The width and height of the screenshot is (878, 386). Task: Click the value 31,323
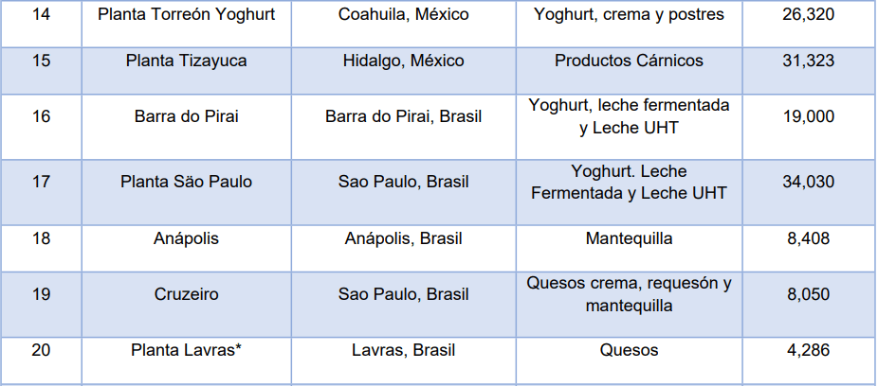click(x=808, y=61)
